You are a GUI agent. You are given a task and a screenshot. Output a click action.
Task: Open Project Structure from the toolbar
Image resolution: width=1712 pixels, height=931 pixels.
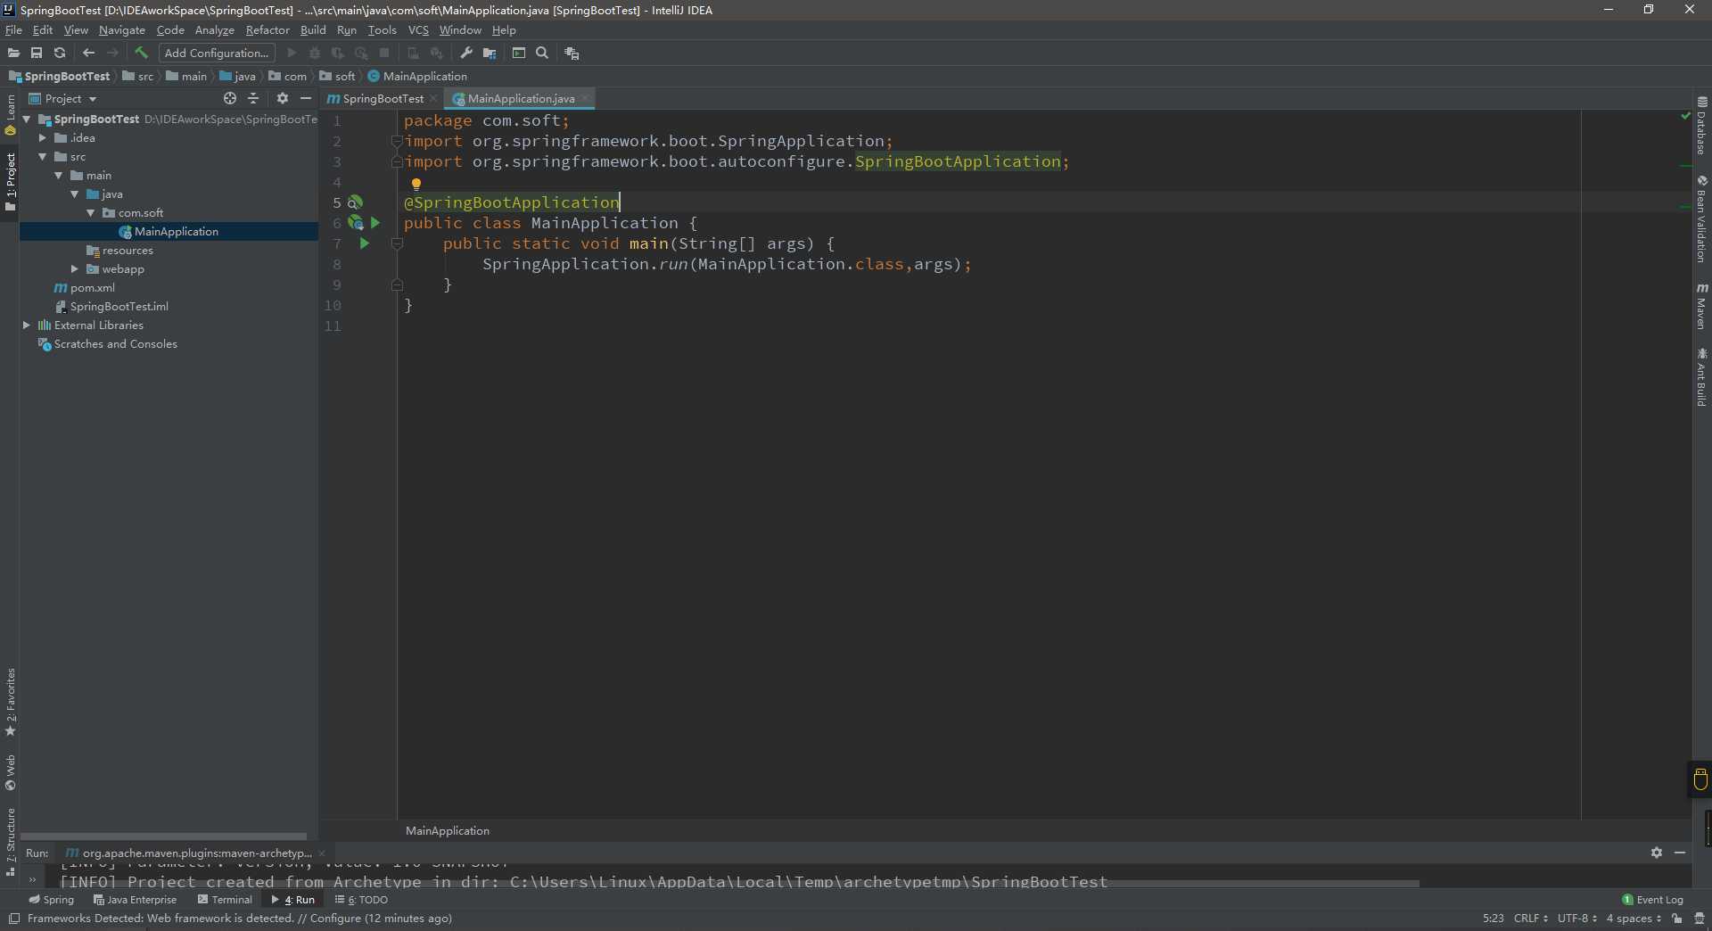(490, 54)
